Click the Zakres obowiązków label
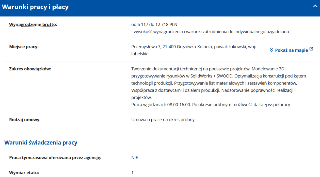Screen dimensions: 320x177 (30, 69)
